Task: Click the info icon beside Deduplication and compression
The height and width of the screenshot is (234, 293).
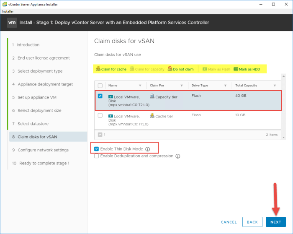Action: [x=178, y=156]
